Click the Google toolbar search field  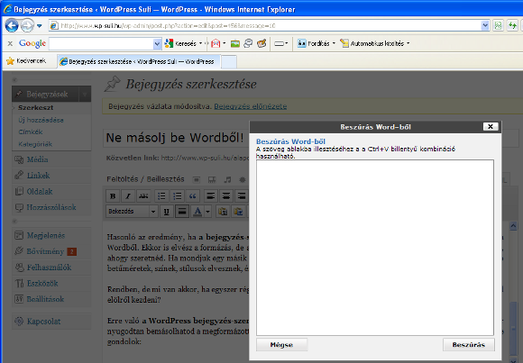[101, 43]
